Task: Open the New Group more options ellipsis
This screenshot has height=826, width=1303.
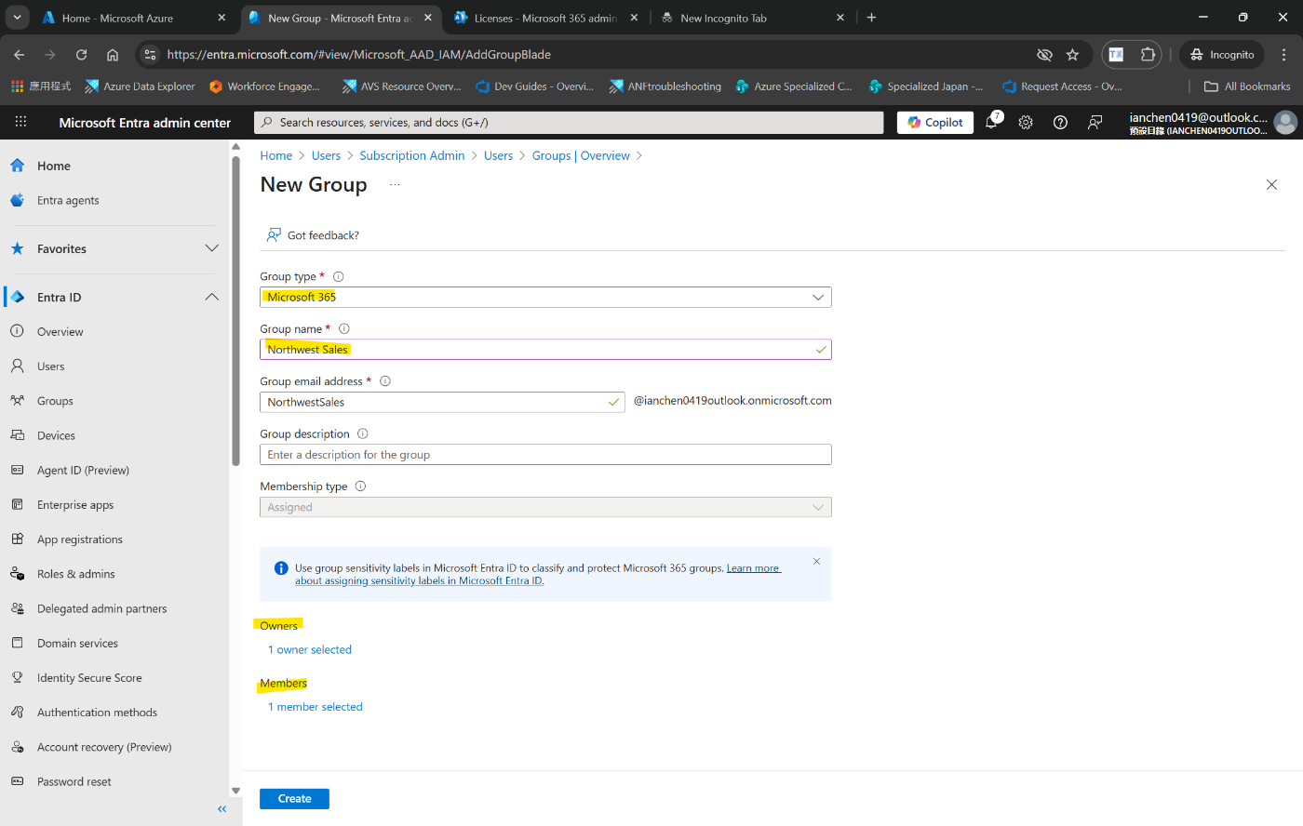Action: (395, 184)
